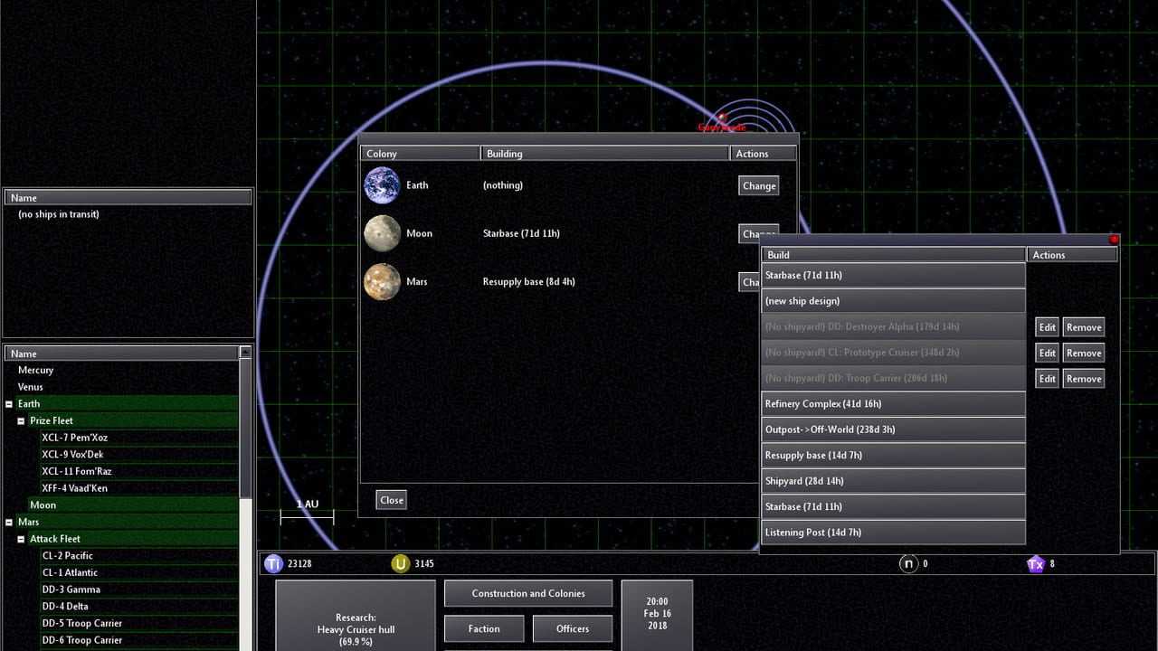Collapse the Earth tree node
This screenshot has height=651, width=1158.
[x=9, y=404]
